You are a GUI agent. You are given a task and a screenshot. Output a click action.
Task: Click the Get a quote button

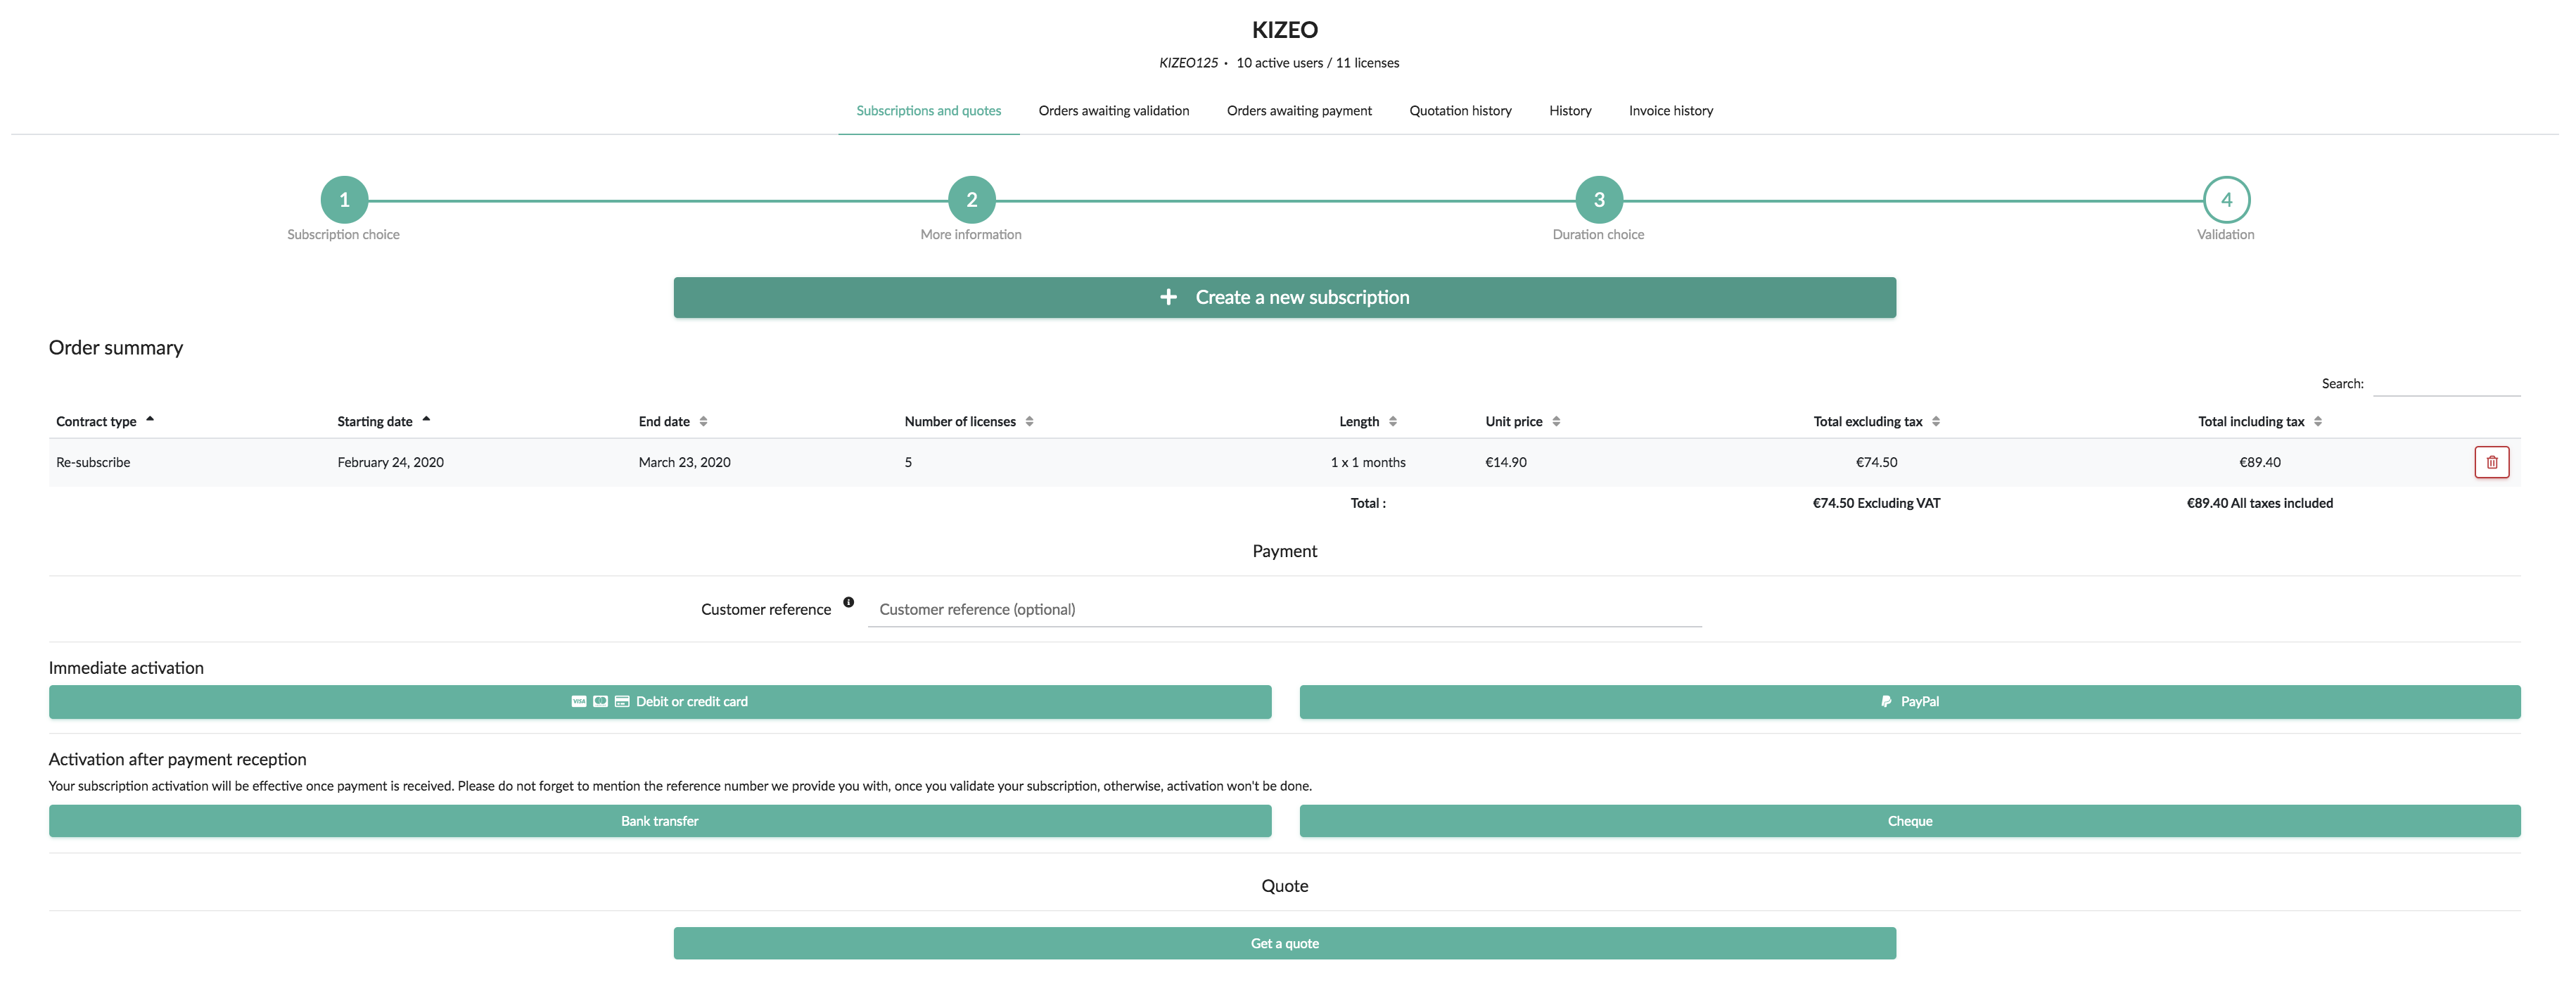point(1284,943)
